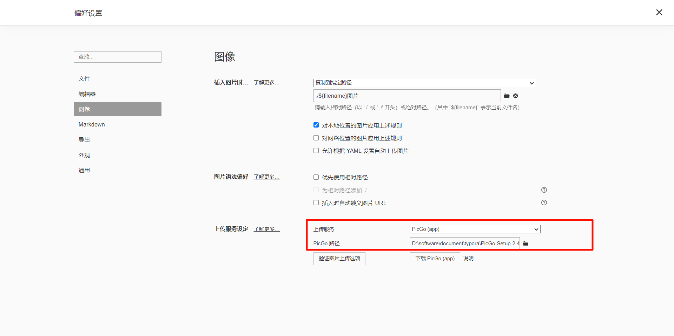Uncheck 对本地位置的图片应用上述规则
Image resolution: width=674 pixels, height=336 pixels.
(316, 125)
